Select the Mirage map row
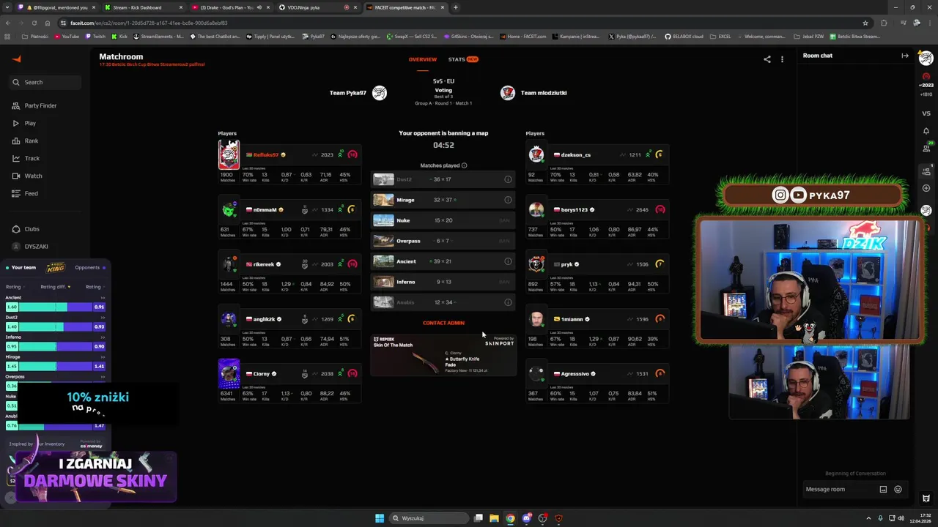This screenshot has height=527, width=938. pos(443,200)
